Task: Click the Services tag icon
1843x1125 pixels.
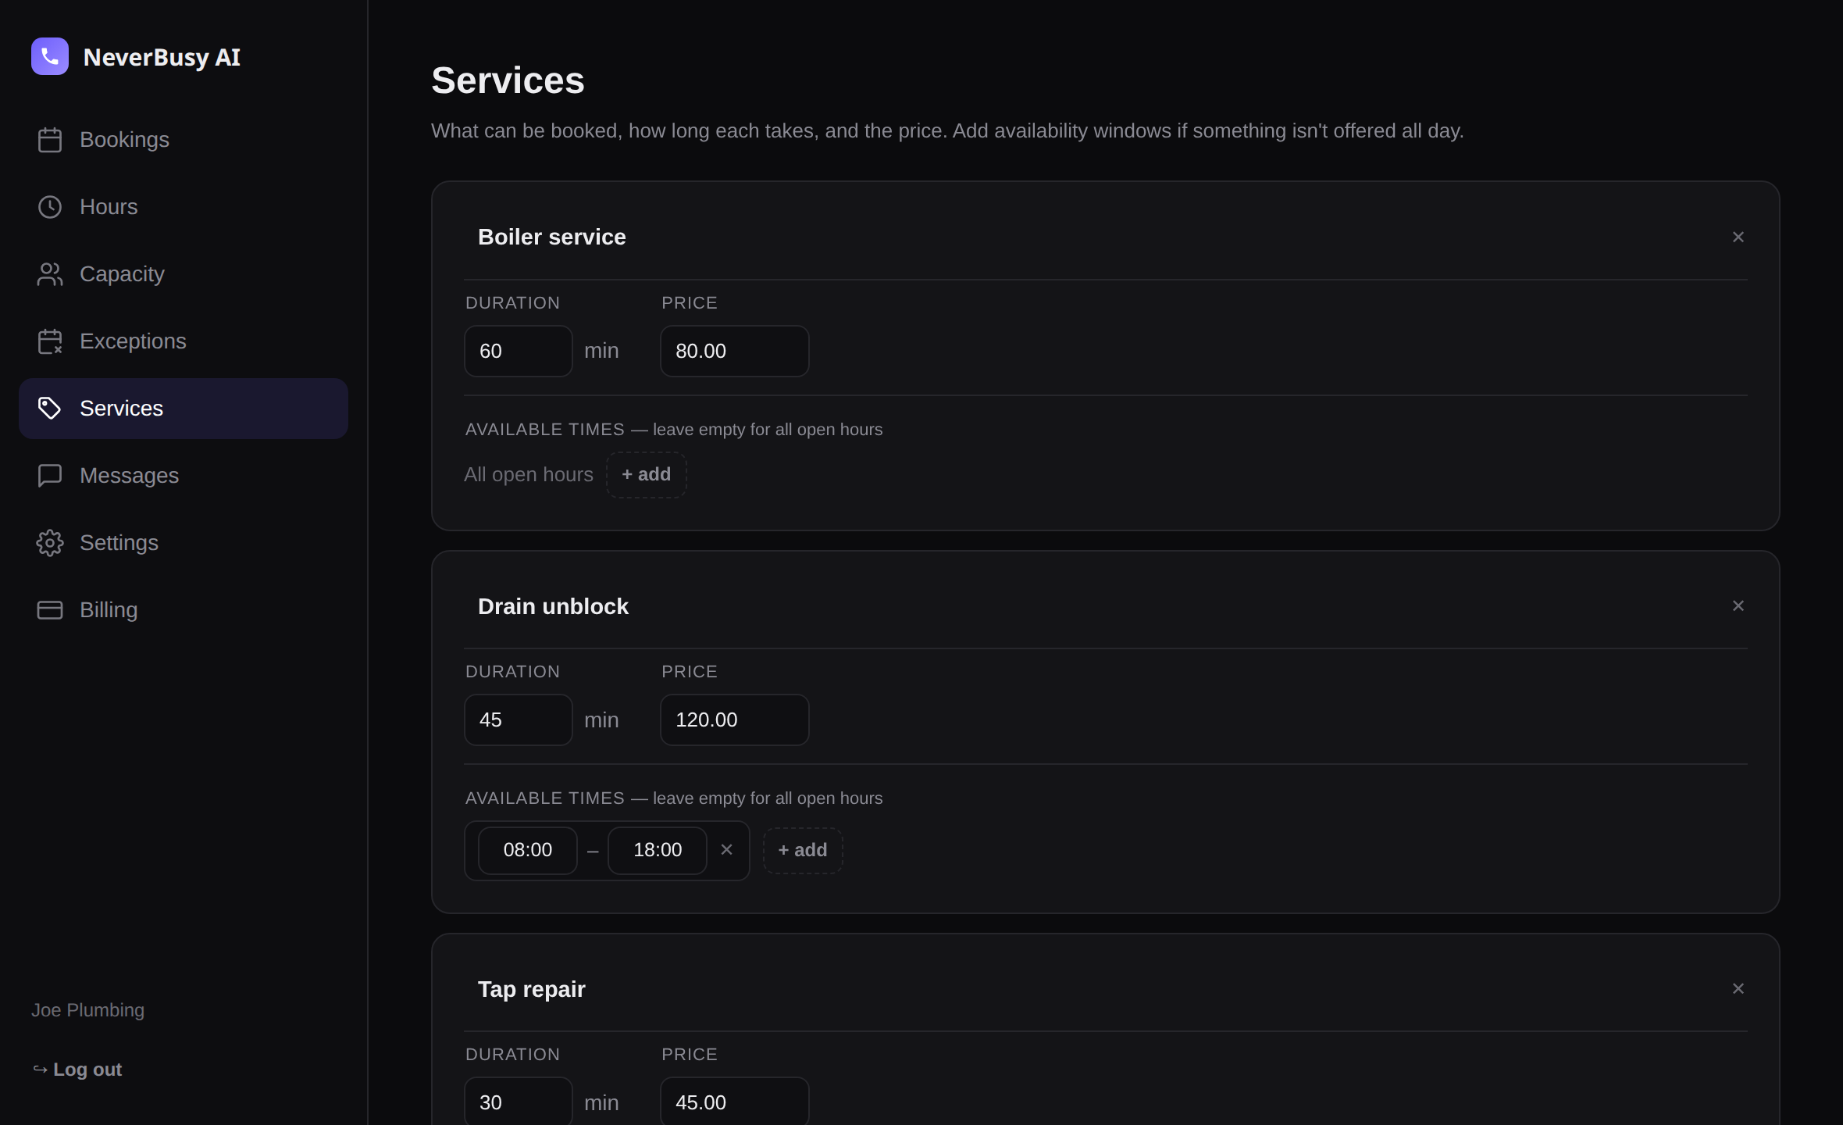Action: coord(50,409)
